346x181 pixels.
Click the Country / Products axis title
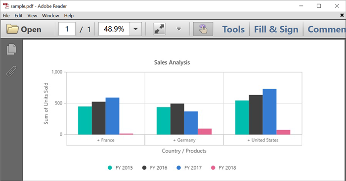pos(184,151)
